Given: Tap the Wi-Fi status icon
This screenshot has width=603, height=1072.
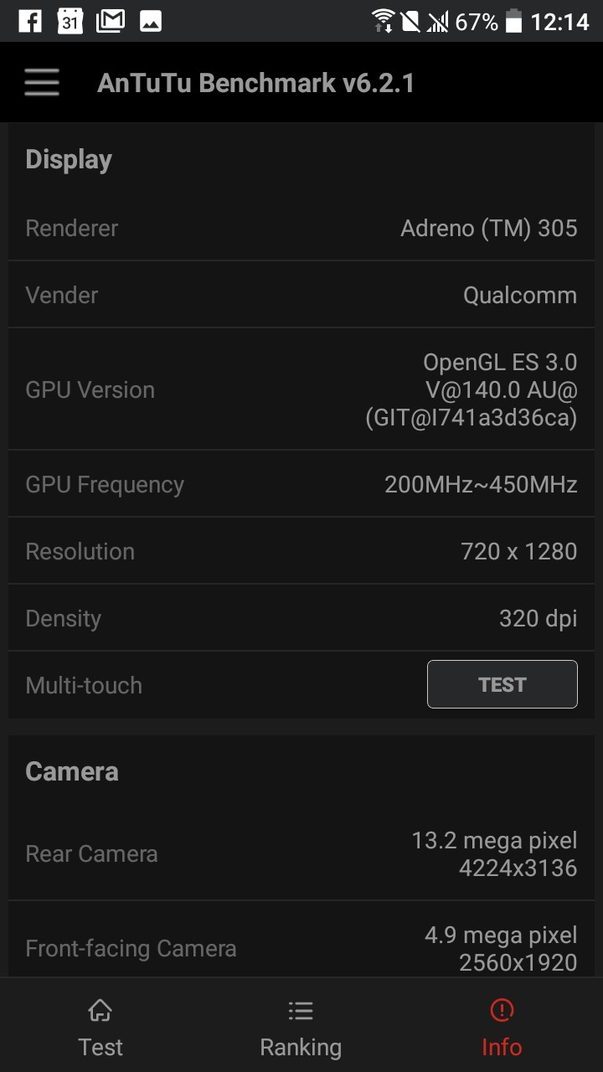Looking at the screenshot, I should coord(384,21).
